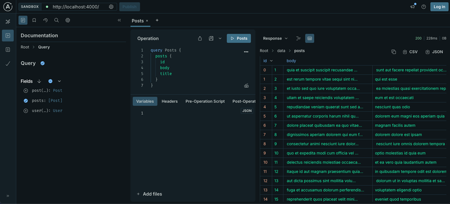Sort by the id column dropdown
Screen dimensions: 450x204
pyautogui.click(x=271, y=61)
